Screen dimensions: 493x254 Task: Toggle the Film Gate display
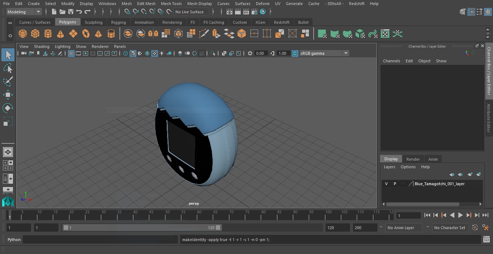point(78,53)
